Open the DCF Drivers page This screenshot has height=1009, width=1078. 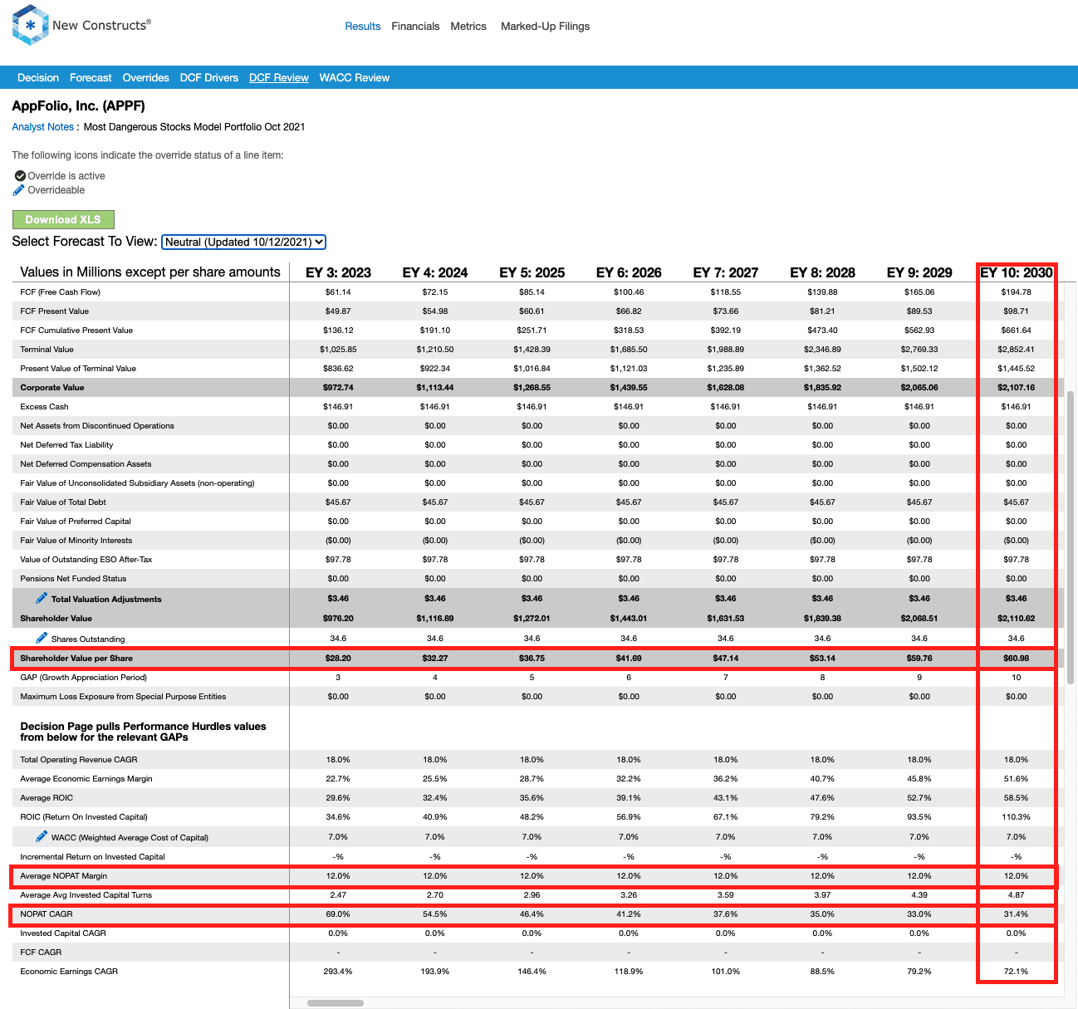(x=209, y=78)
